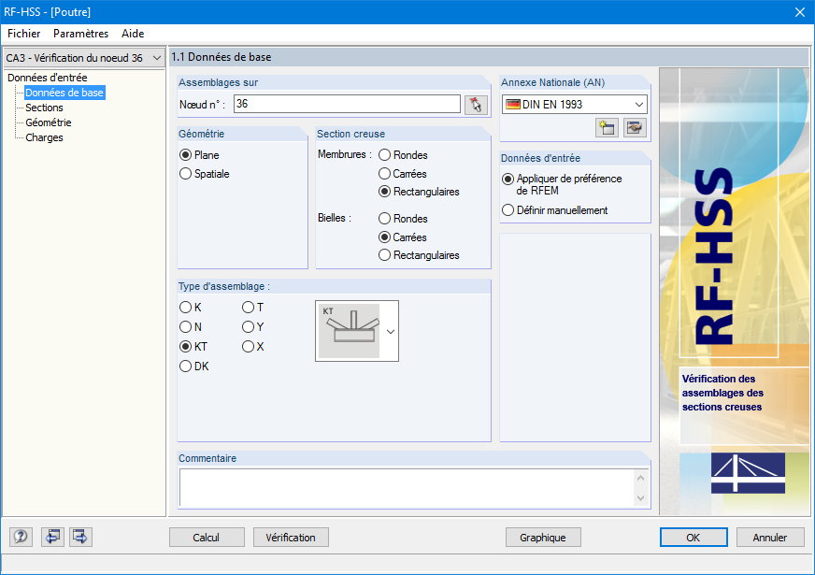Go to the previous dialog window
Viewport: 815px width, 575px height.
click(52, 537)
